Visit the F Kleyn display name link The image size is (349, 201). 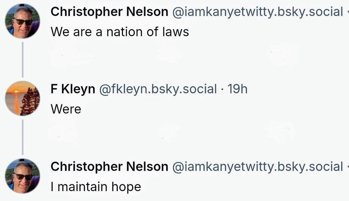[x=73, y=89]
